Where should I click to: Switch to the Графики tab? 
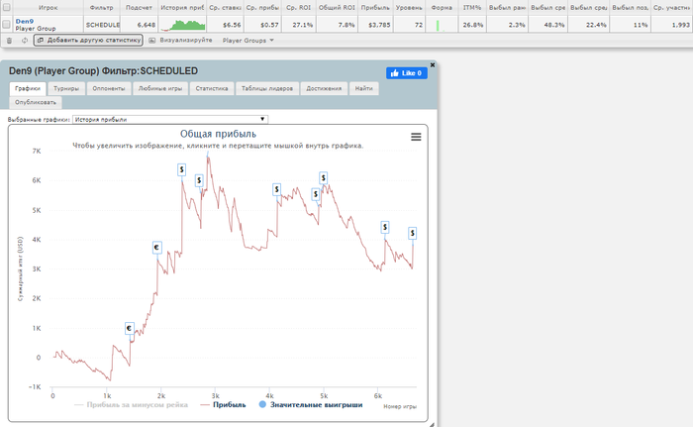click(x=28, y=88)
